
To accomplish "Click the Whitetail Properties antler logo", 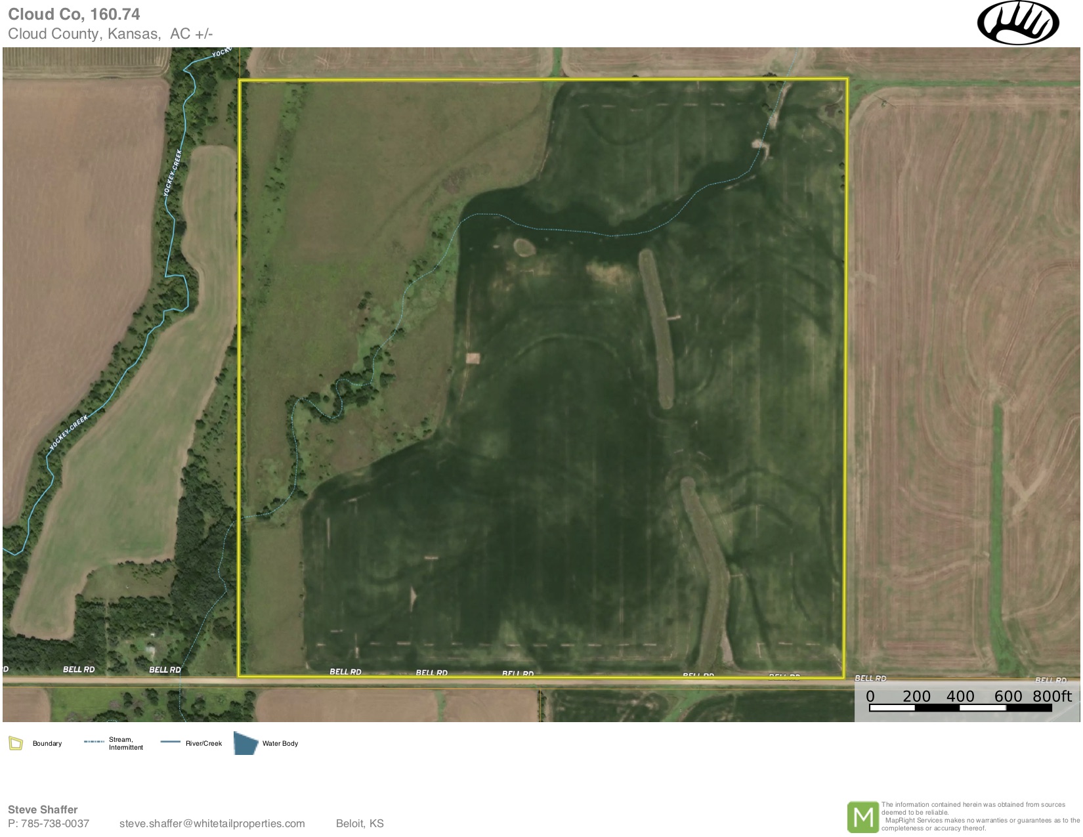I will (1017, 24).
